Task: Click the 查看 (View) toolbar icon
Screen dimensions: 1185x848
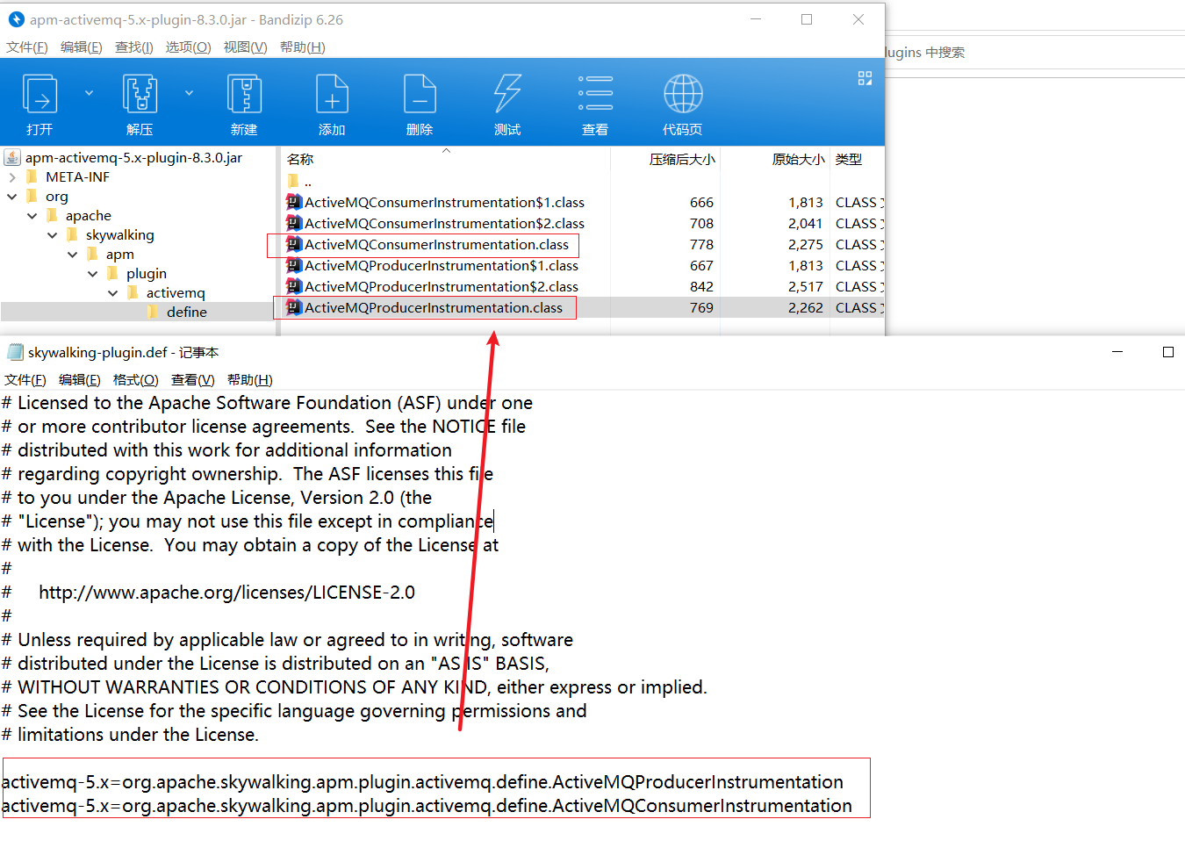Action: [595, 93]
